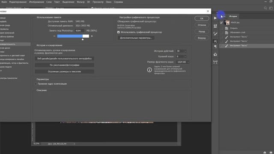Select Обработка файлов preferences category
274x154 pixels.
[7, 37]
